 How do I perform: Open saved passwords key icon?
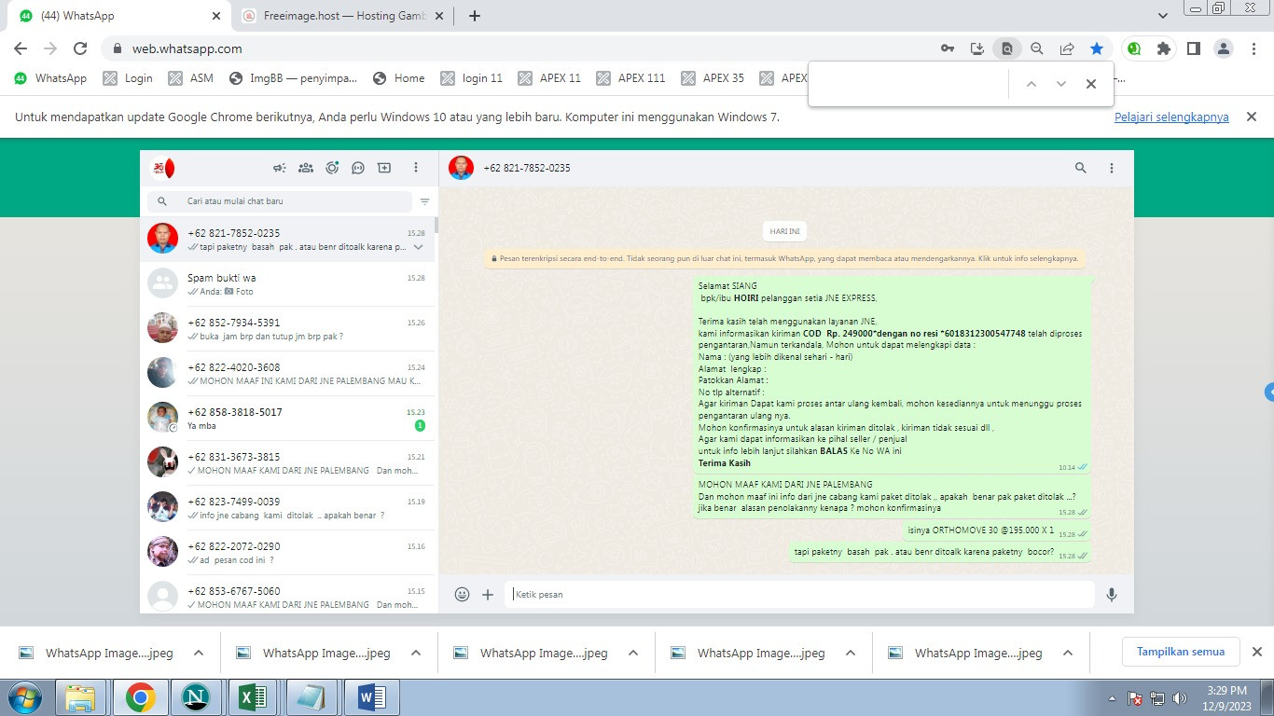(x=948, y=48)
